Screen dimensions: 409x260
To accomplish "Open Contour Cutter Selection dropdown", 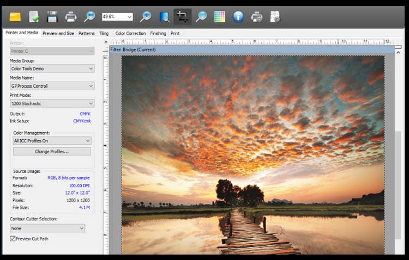I will pyautogui.click(x=47, y=228).
